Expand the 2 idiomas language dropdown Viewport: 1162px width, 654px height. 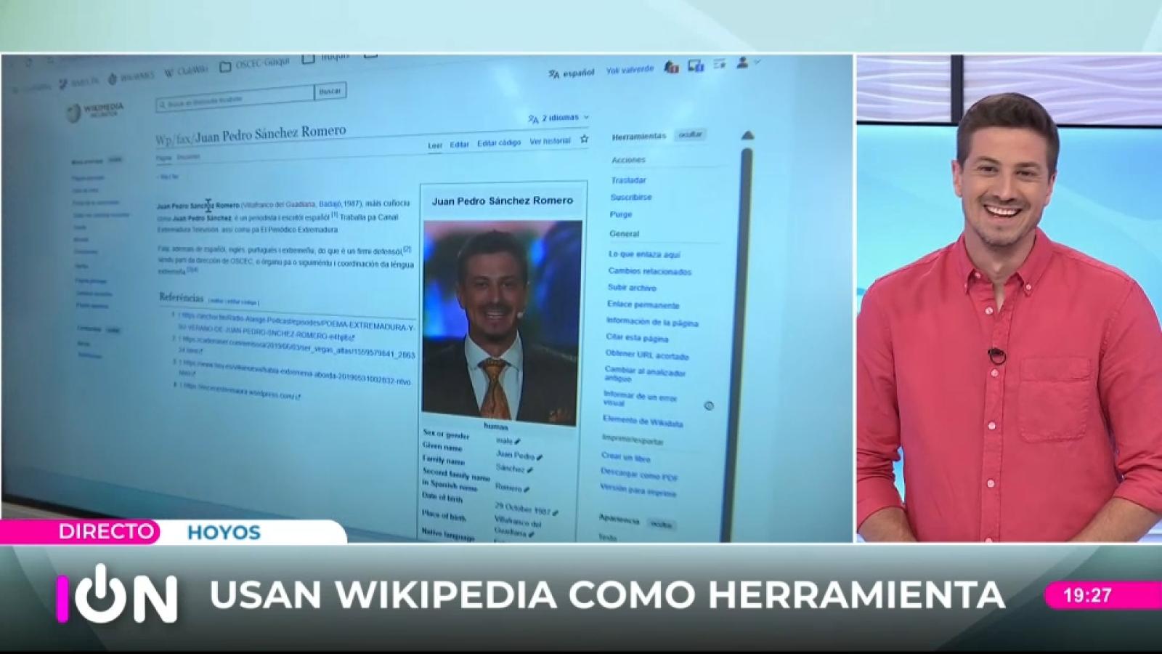tap(559, 118)
